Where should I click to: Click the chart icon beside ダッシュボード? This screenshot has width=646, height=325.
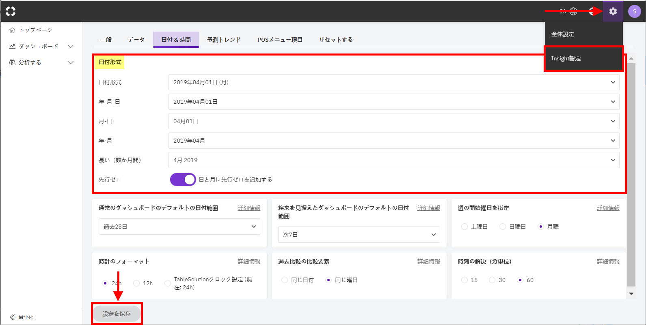12,46
